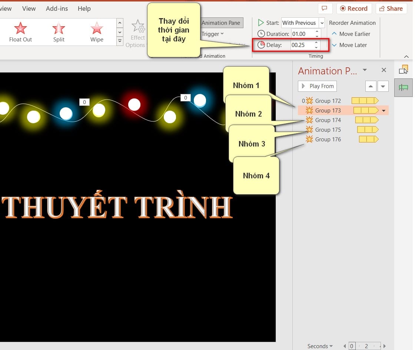This screenshot has width=415, height=350.
Task: Apply the Float Out animation effect
Action: (20, 32)
